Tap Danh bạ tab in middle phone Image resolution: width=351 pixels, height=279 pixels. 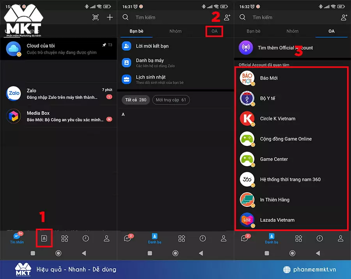click(154, 239)
